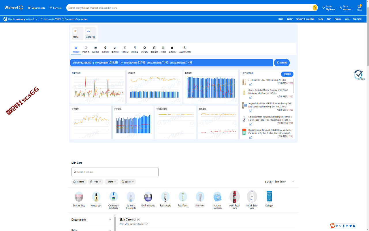Open the Fashion link
Screen dimensions: 369x231
[x=338, y=19]
